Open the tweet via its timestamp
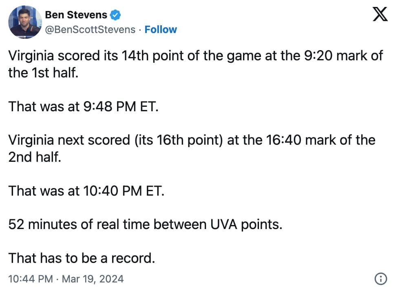Screen dimensions: 398x291 31,279
